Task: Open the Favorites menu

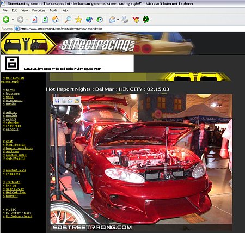Action: (39, 10)
